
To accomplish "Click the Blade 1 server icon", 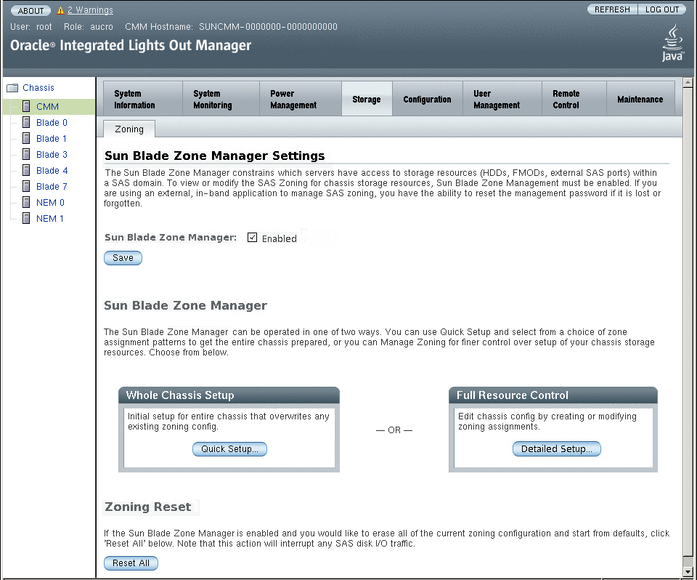I will click(26, 138).
